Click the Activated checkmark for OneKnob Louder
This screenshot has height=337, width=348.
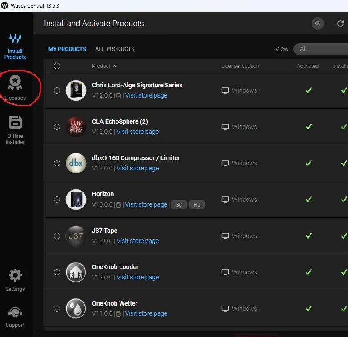(x=308, y=272)
